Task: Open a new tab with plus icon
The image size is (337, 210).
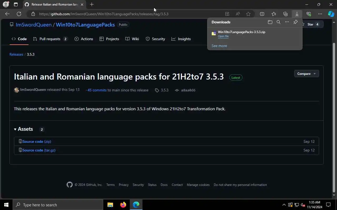Action: coord(92,4)
